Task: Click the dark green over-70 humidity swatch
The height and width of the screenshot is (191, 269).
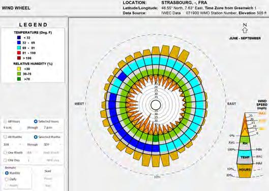Action: 19,79
